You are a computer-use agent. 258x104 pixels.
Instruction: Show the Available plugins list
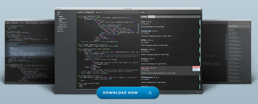tap(151, 17)
